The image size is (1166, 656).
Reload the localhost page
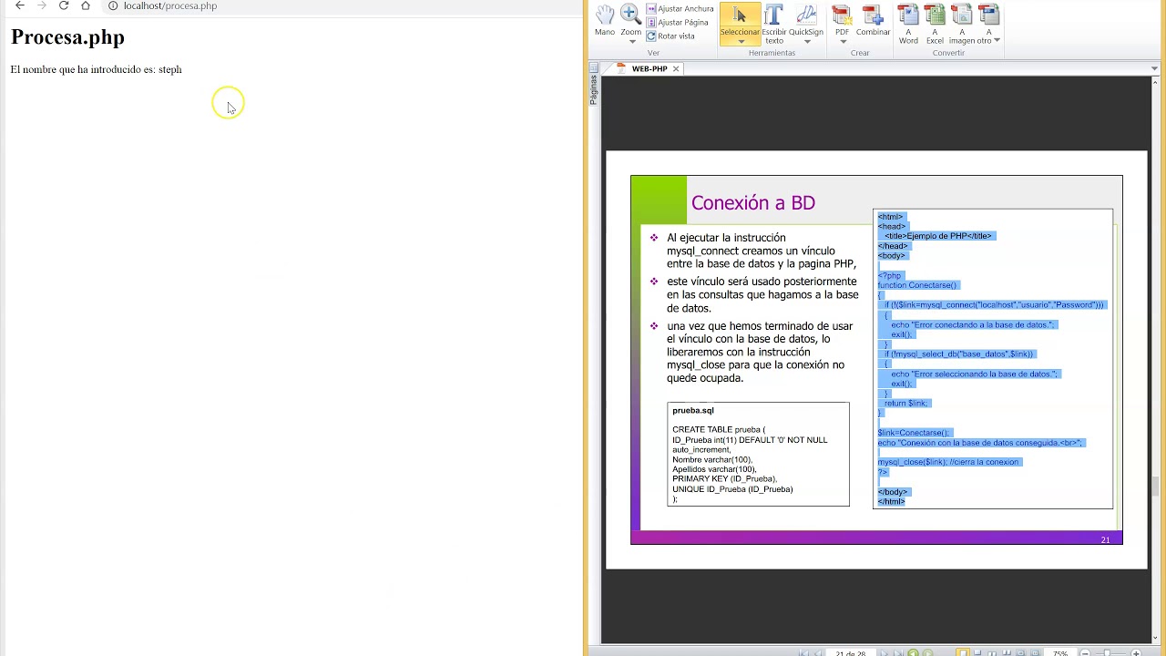point(64,5)
